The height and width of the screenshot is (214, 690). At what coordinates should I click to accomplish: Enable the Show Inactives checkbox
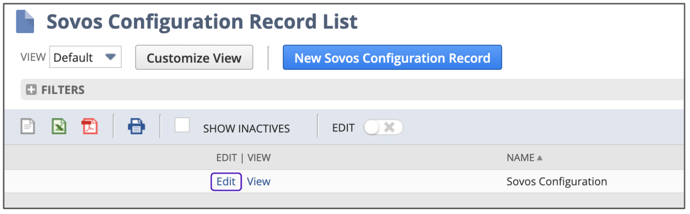(182, 125)
